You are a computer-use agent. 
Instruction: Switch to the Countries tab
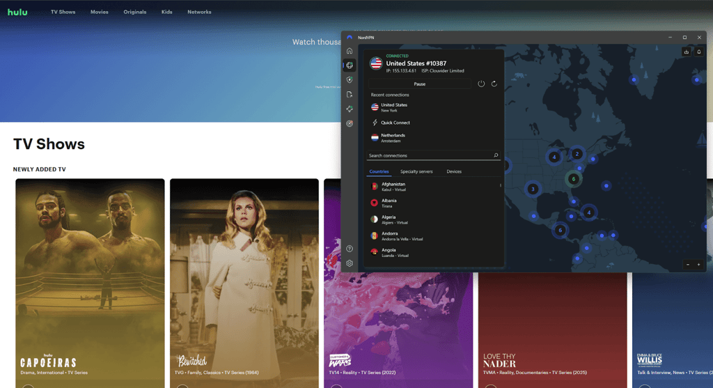point(379,171)
